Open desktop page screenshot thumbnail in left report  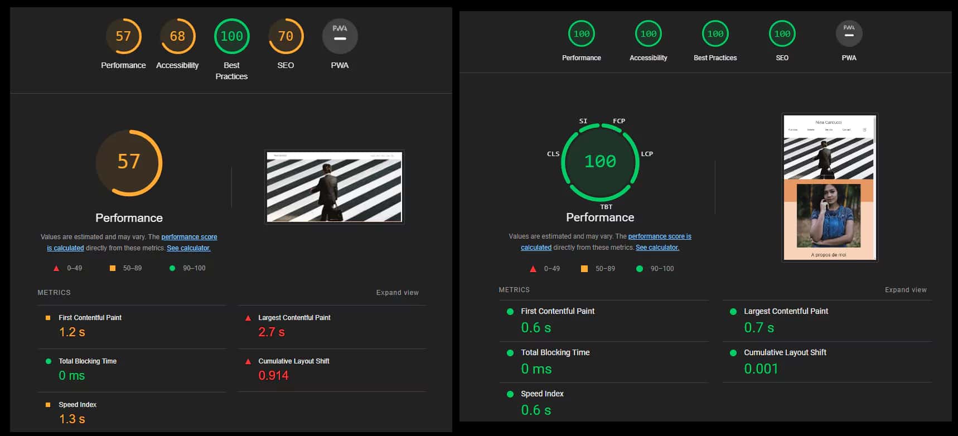[334, 187]
